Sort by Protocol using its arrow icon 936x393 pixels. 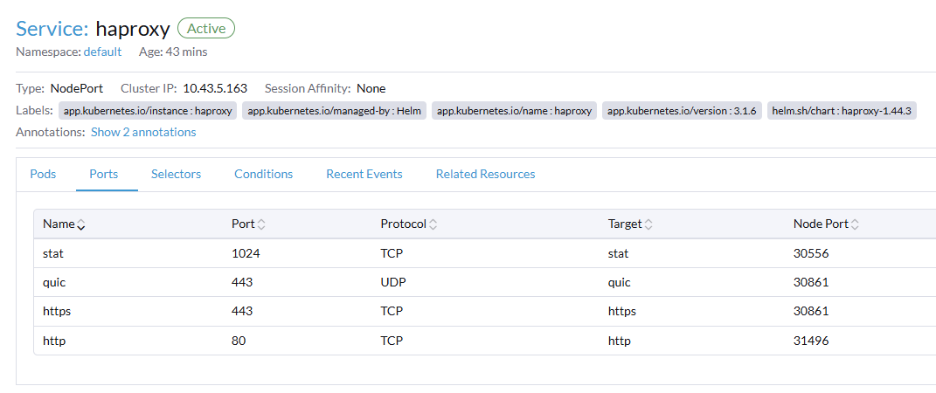pos(433,224)
